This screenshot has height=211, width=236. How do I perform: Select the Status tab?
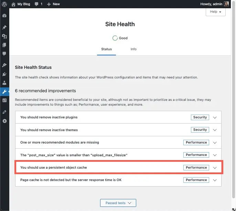106,49
